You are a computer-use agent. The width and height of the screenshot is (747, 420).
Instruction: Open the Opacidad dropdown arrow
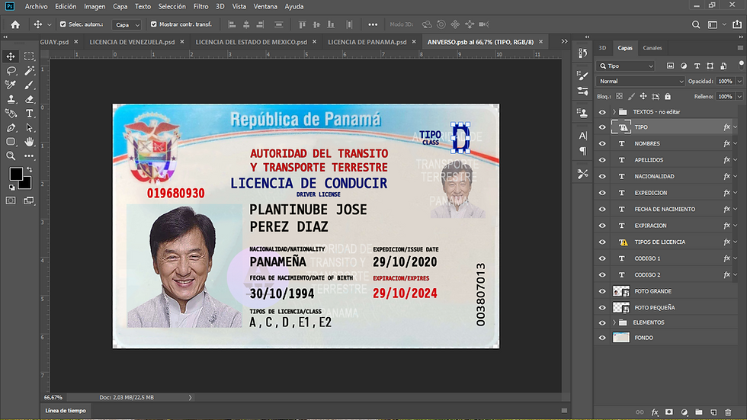point(739,82)
